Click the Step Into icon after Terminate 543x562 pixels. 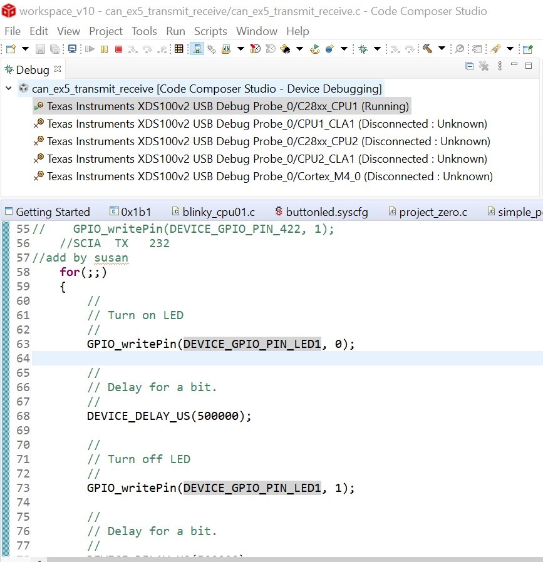click(133, 49)
